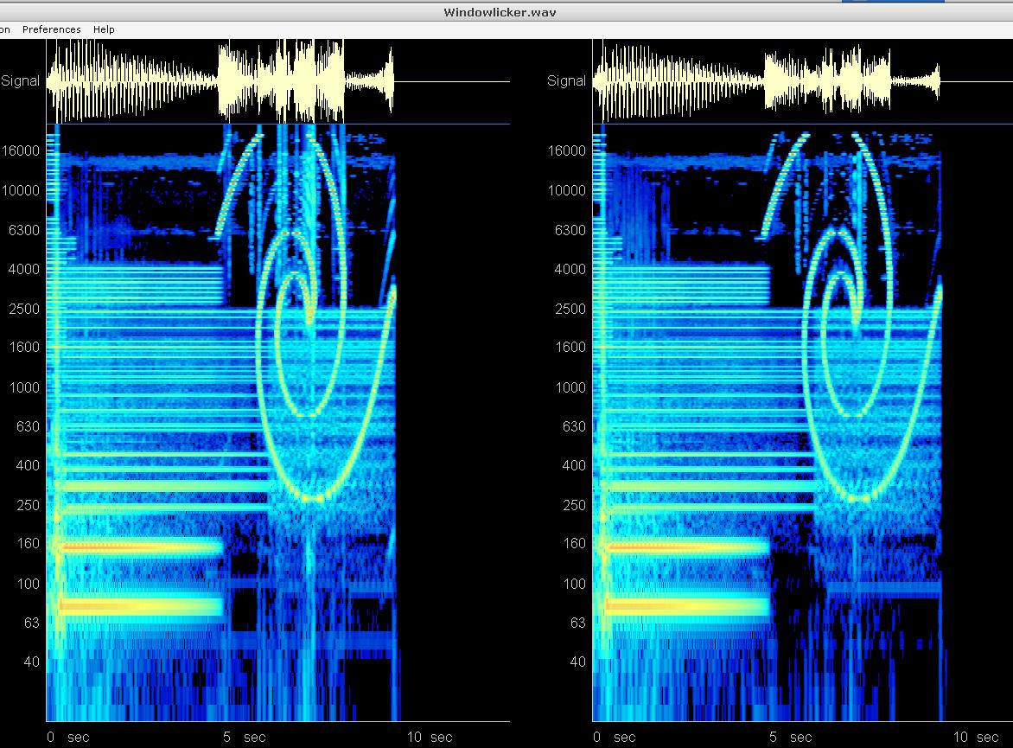This screenshot has height=748, width=1013.
Task: Click the right spectrogram's spiral pattern
Action: 851,316
